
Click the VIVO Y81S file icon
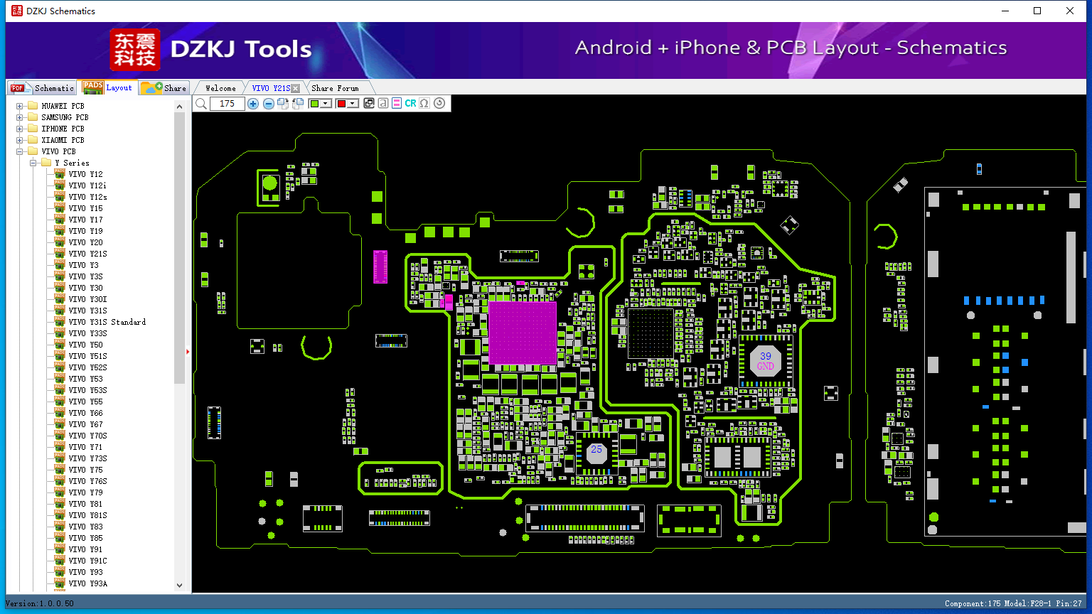pos(60,515)
